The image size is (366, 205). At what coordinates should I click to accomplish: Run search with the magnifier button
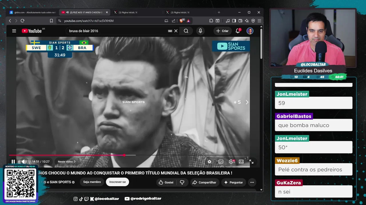point(186,31)
